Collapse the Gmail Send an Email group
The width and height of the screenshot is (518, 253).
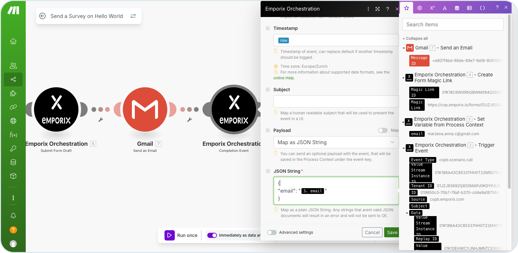(x=404, y=48)
